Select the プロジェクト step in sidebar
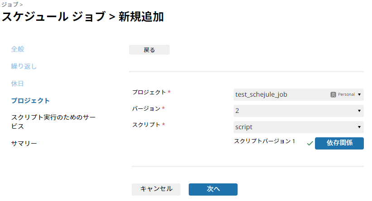The image size is (372, 201). (30, 101)
